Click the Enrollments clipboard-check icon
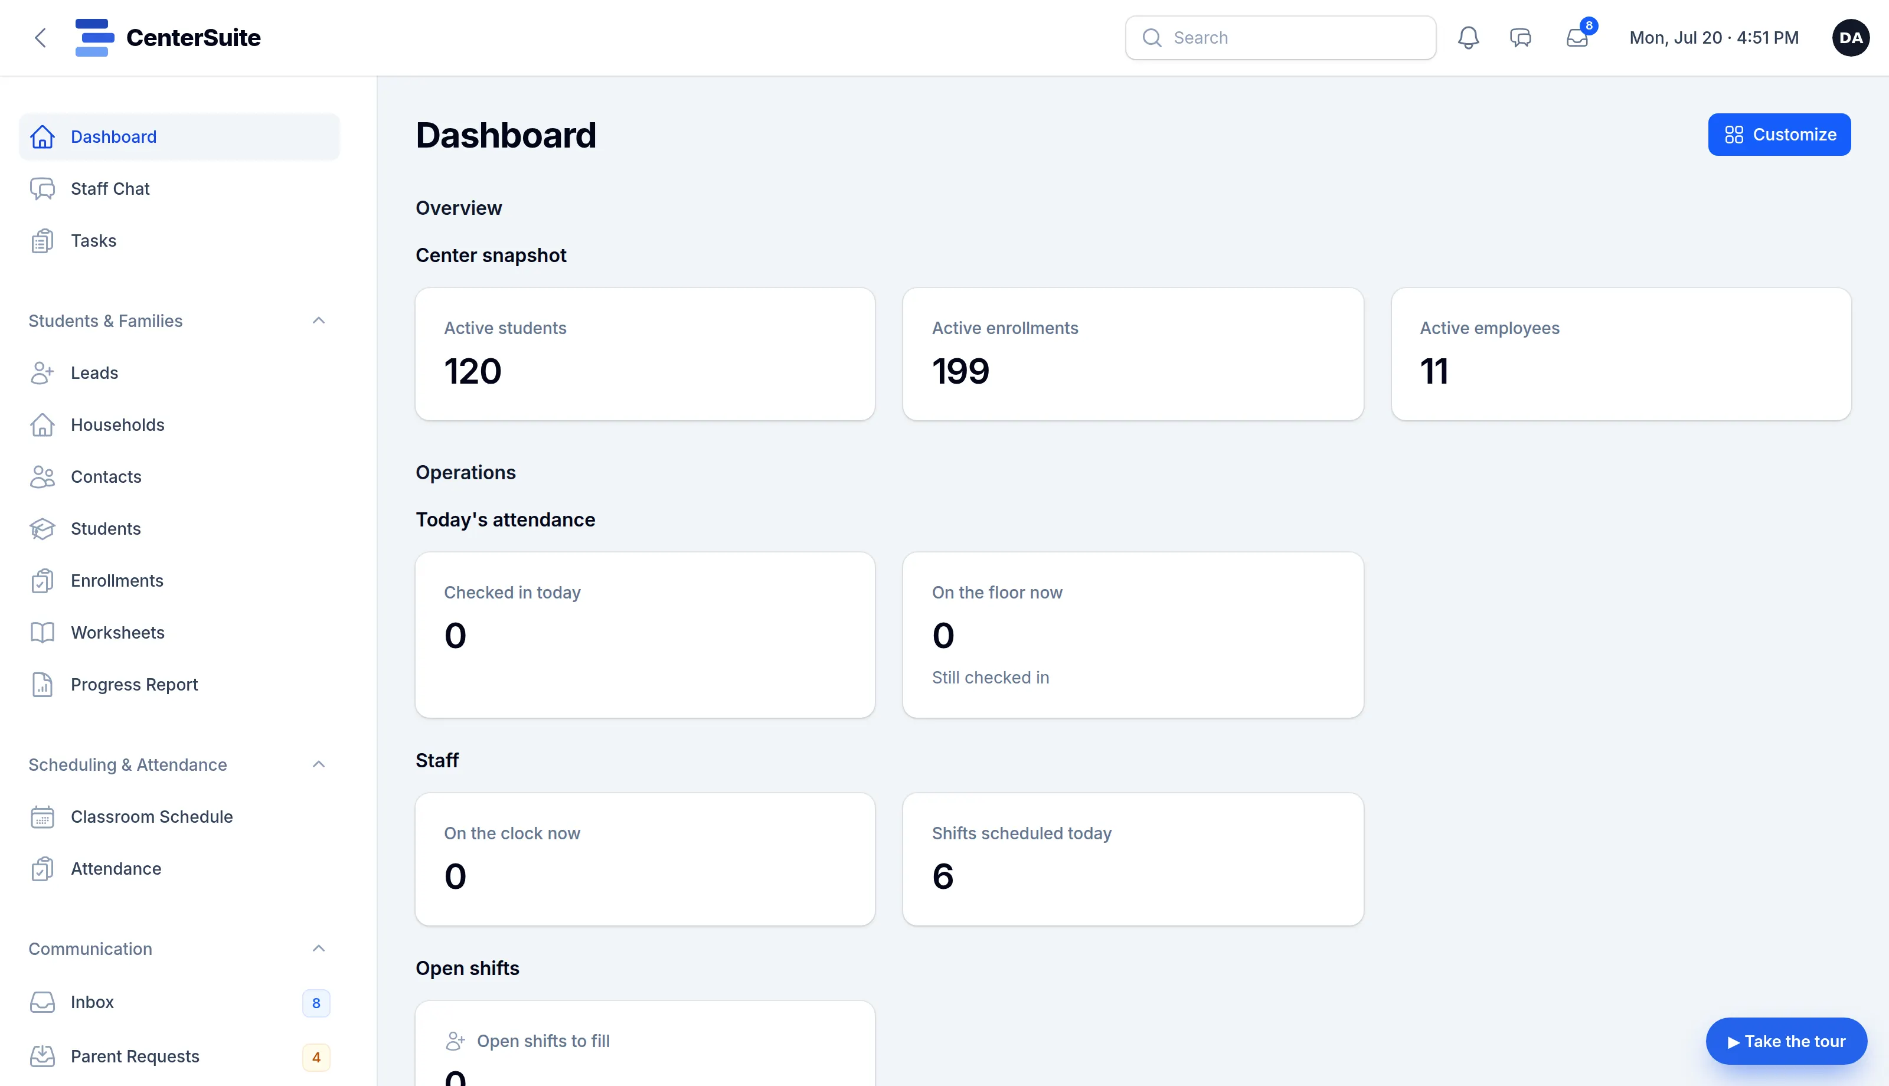The width and height of the screenshot is (1889, 1086). tap(43, 581)
